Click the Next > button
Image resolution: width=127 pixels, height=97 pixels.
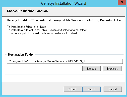point(91,89)
